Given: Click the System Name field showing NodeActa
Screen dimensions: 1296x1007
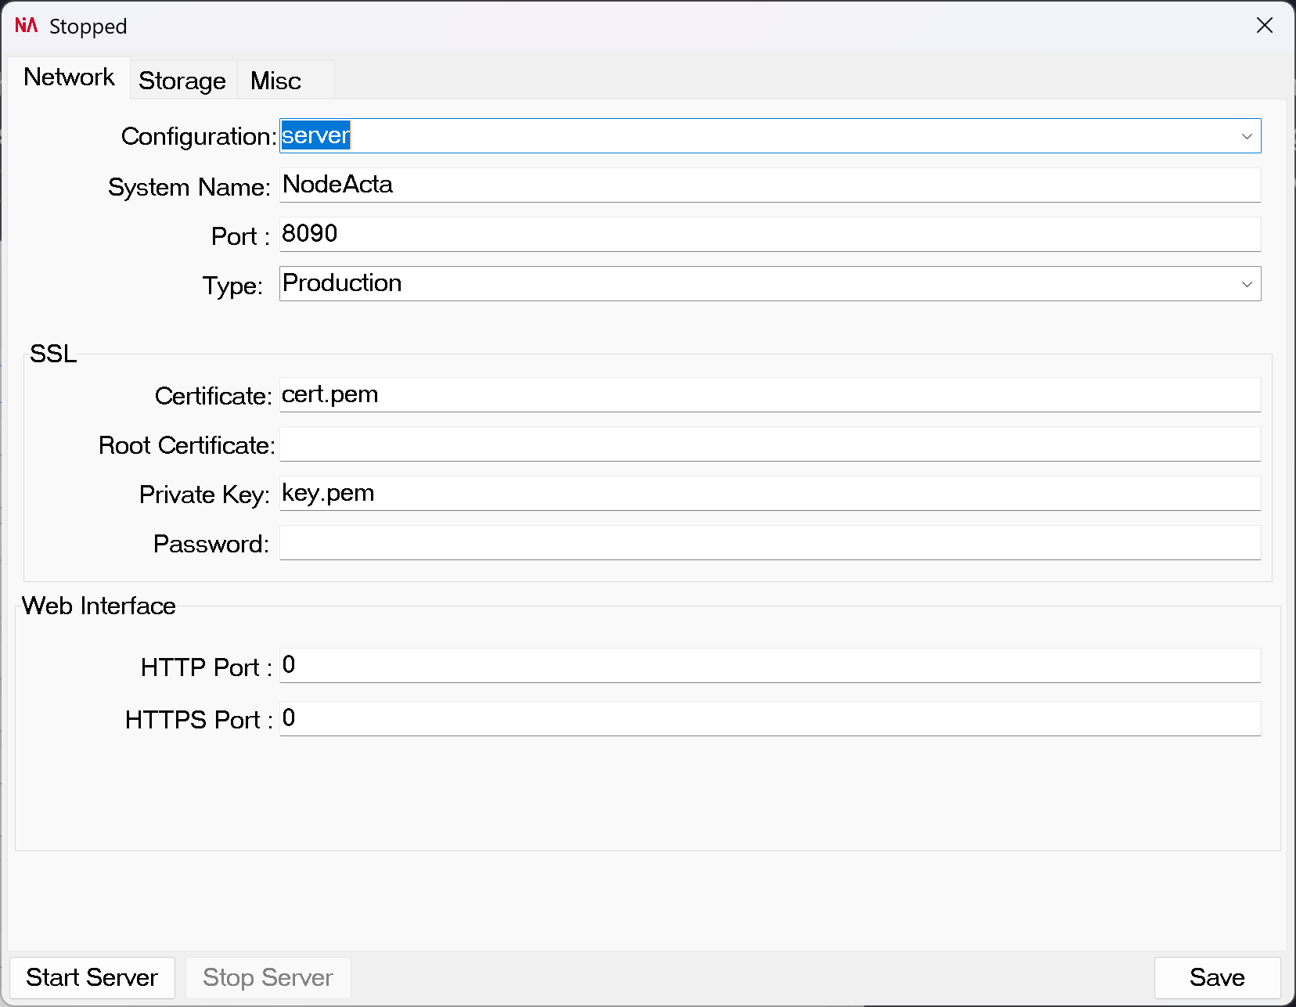Looking at the screenshot, I should [x=769, y=185].
